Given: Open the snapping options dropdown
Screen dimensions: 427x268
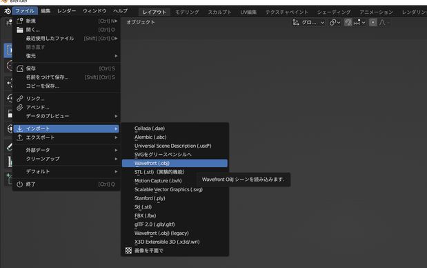Looking at the screenshot, I should [359, 22].
